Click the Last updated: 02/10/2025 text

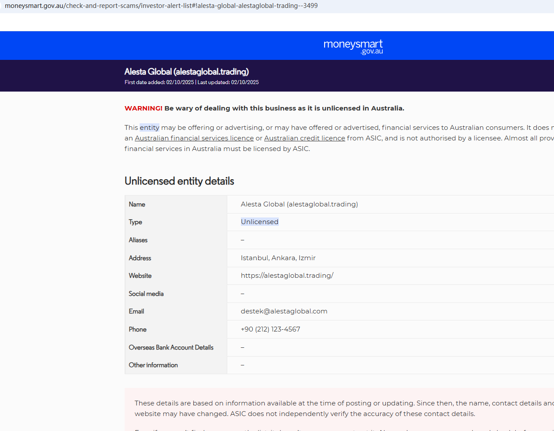coord(228,82)
